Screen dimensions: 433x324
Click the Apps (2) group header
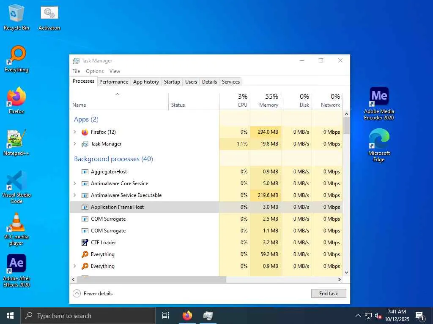(86, 119)
